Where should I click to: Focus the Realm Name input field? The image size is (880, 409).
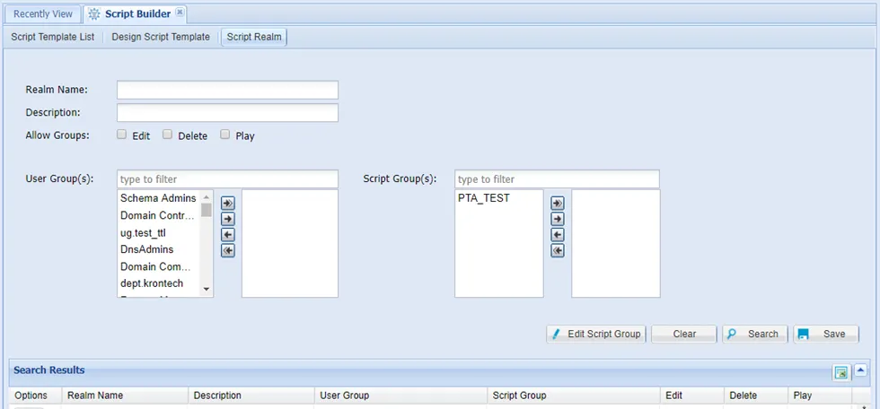pyautogui.click(x=227, y=90)
